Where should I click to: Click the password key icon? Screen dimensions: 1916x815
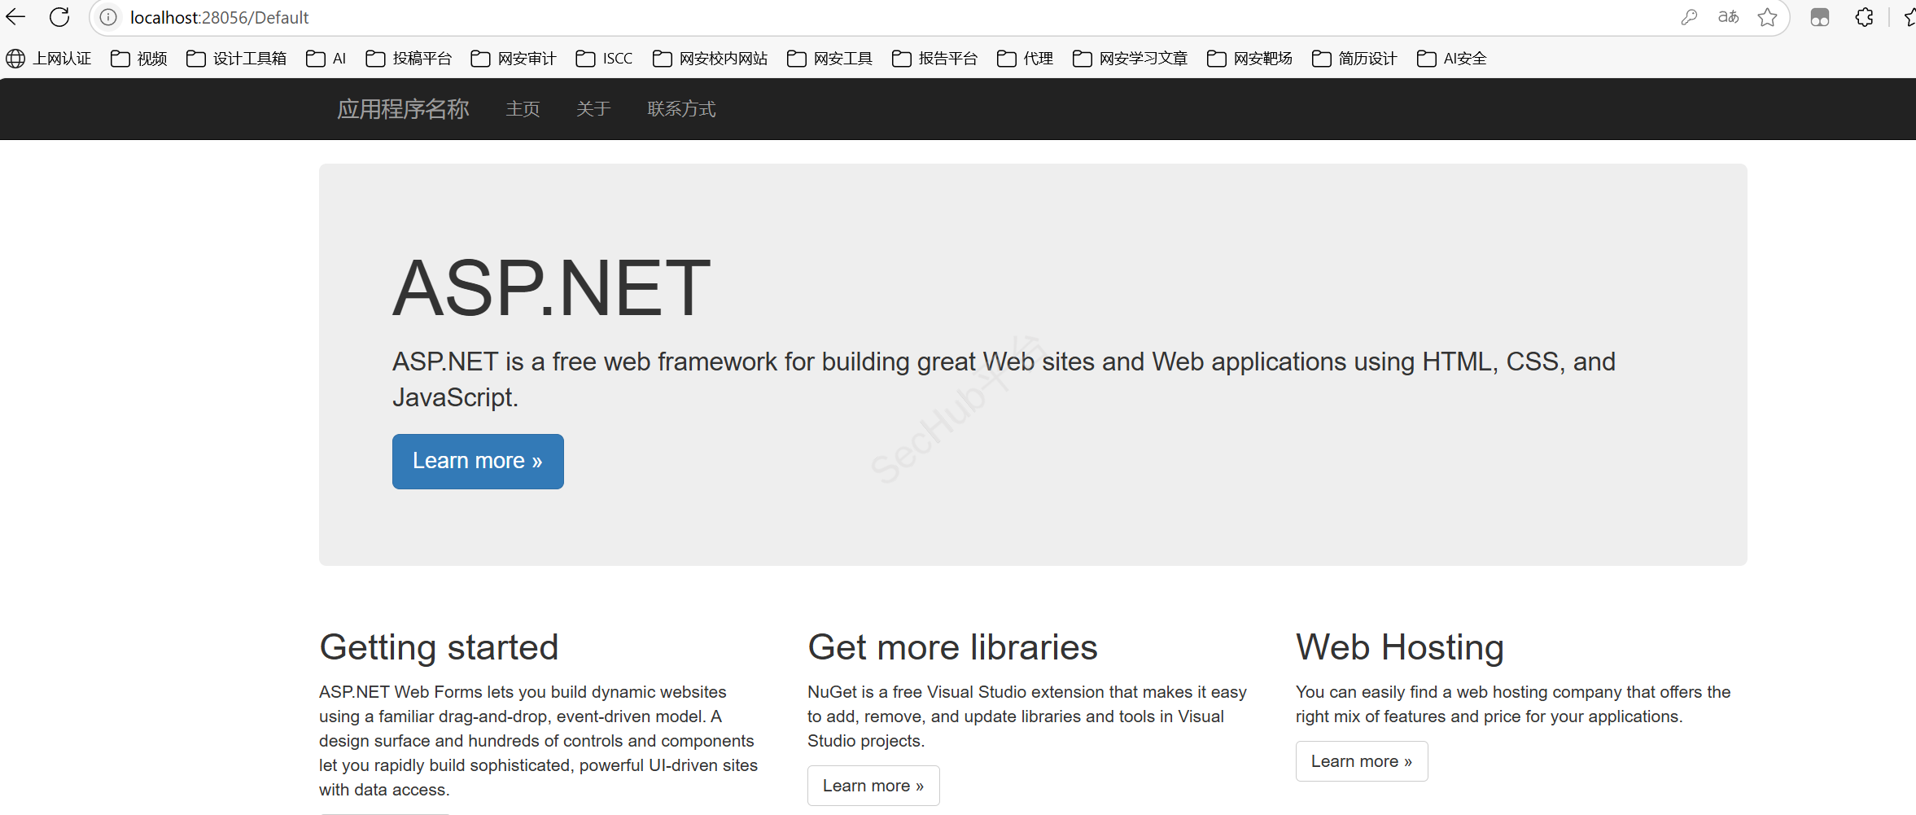point(1689,17)
